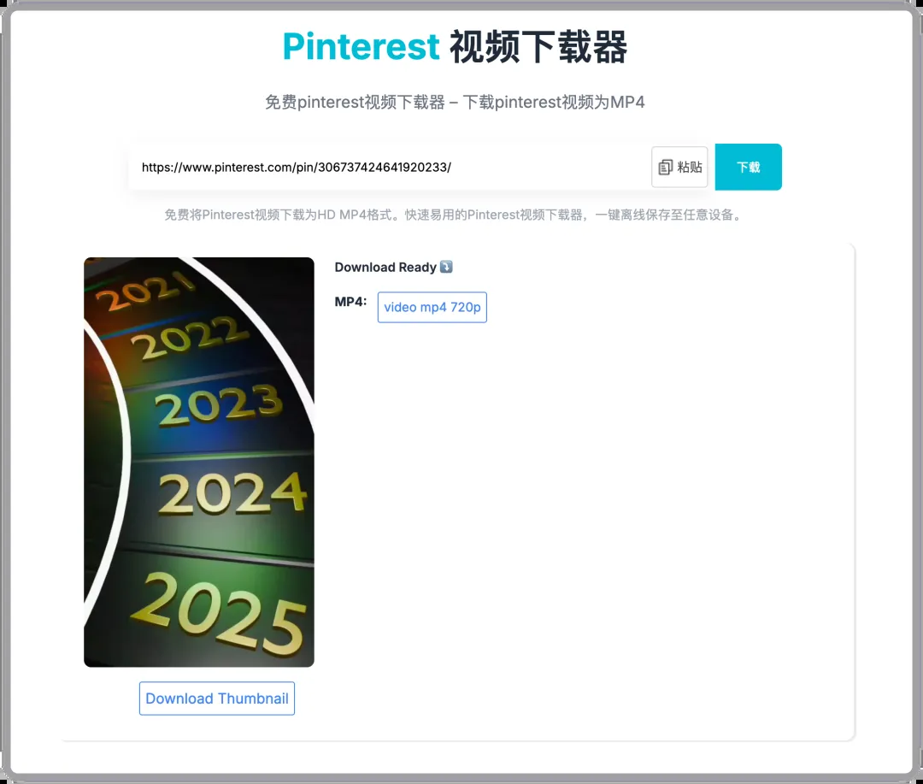Click the 视频下载器 heading text
This screenshot has height=784, width=923.
538,47
